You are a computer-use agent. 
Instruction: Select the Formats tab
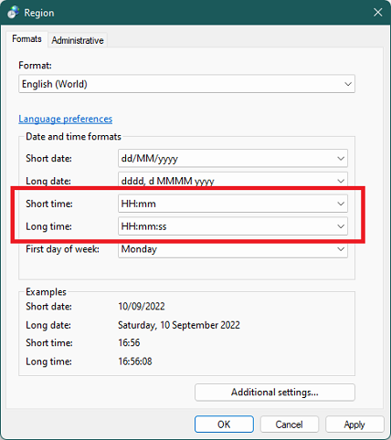[x=26, y=39]
